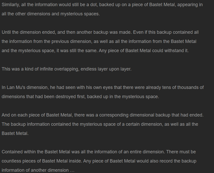214x173 pixels.
Task: Click the line starting 'dimensions that had been destroyed first'
Action: (80, 97)
